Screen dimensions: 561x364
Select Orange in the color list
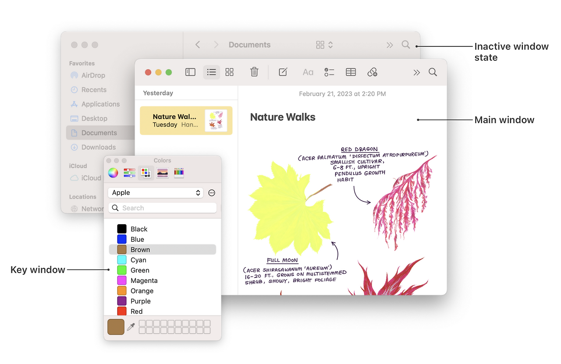coord(162,291)
